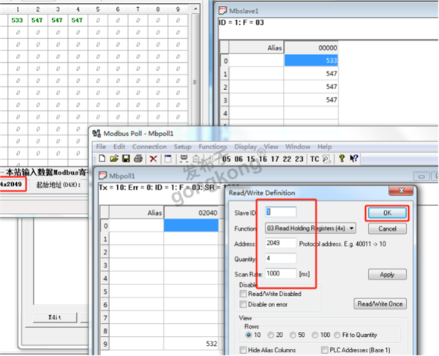Open the Display menu
The width and height of the screenshot is (439, 356).
click(246, 146)
